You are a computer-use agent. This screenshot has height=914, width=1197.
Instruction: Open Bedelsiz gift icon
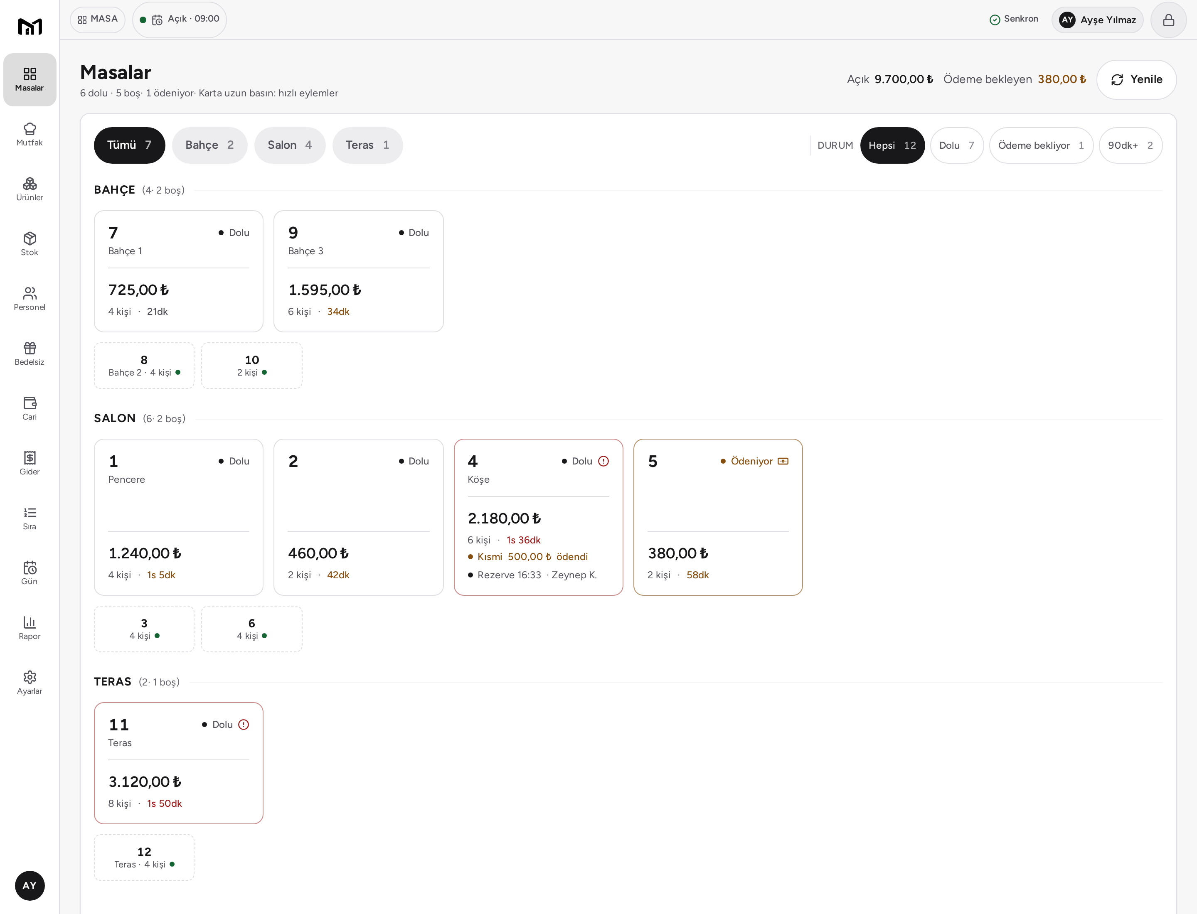point(30,354)
